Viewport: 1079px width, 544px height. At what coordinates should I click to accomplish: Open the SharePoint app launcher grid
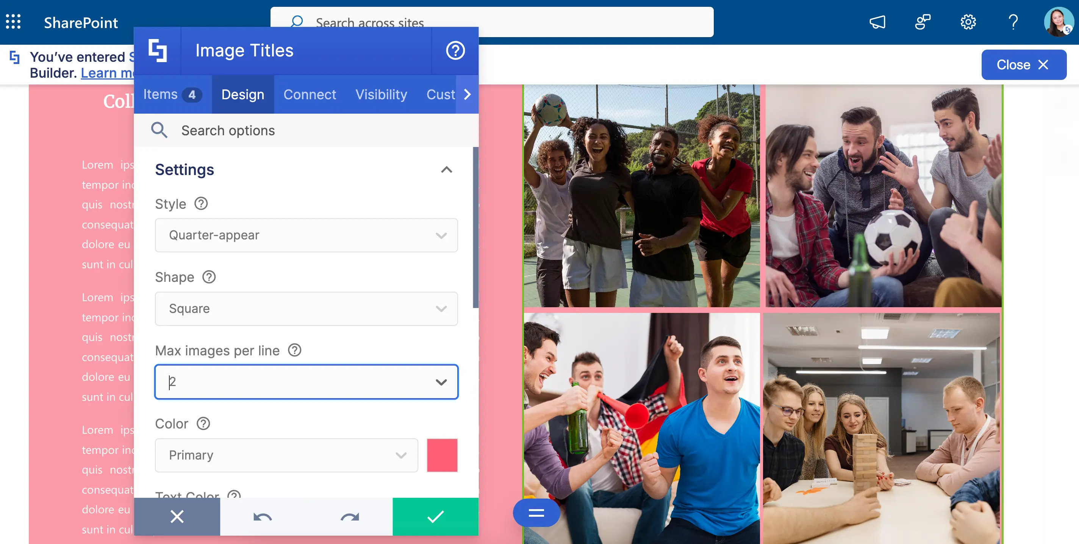pyautogui.click(x=13, y=22)
